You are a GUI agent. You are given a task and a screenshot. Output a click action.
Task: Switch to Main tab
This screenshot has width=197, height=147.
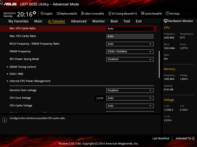(x=38, y=21)
